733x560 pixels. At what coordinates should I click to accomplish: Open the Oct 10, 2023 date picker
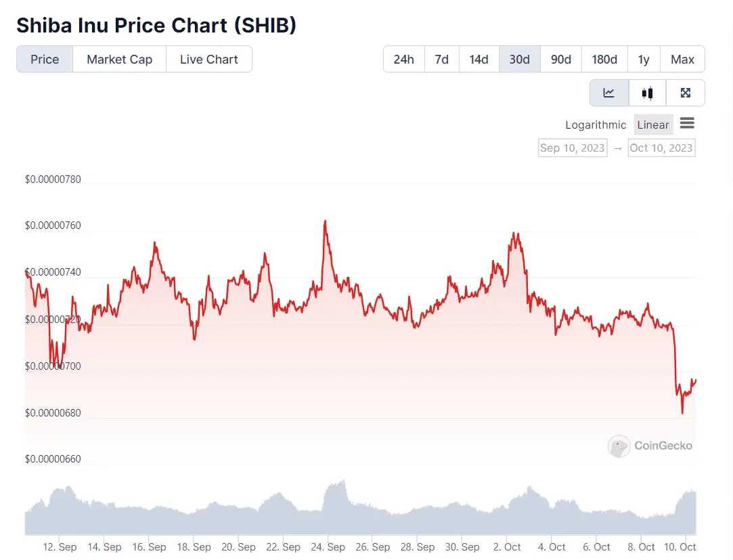[x=661, y=148]
